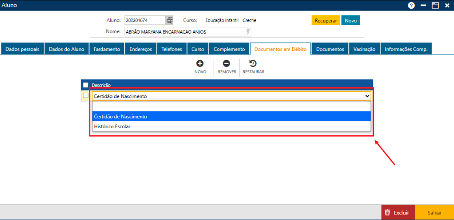
Task: Click the lightning icon in Nome field
Action: [248, 32]
